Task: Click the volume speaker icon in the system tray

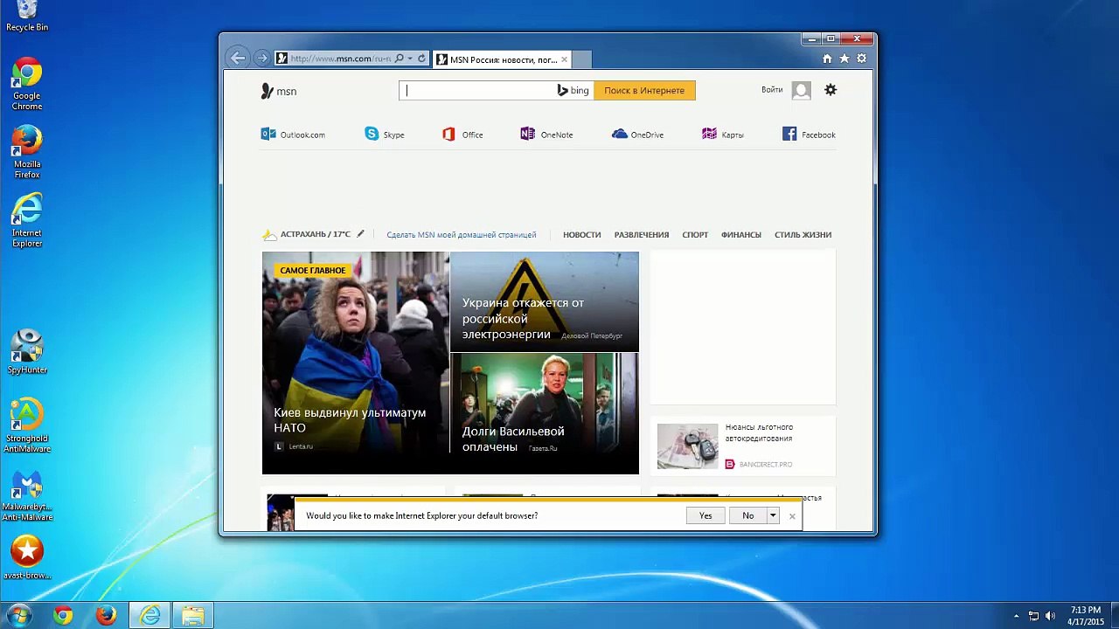Action: [x=1051, y=616]
